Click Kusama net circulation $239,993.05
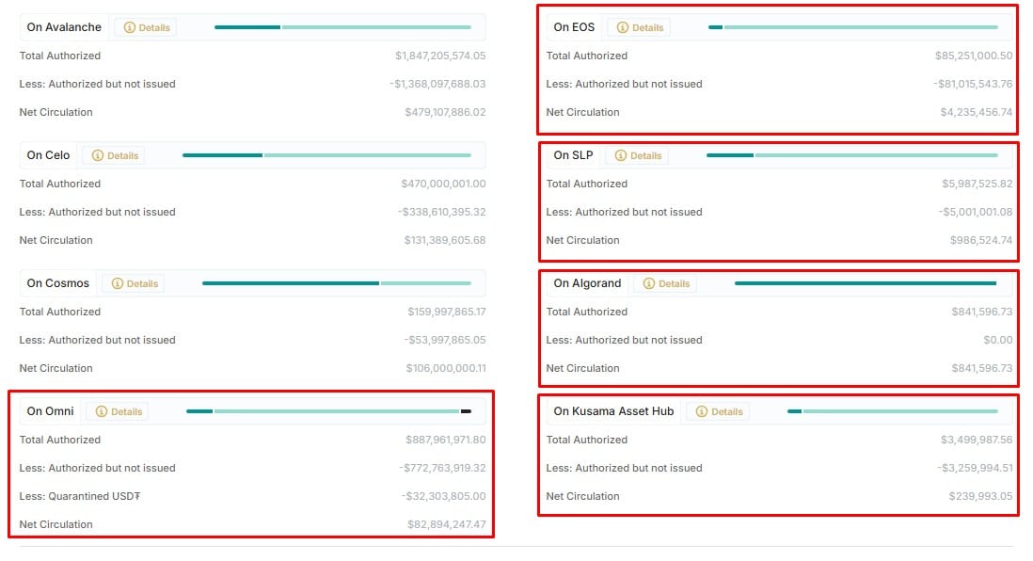 pos(980,496)
